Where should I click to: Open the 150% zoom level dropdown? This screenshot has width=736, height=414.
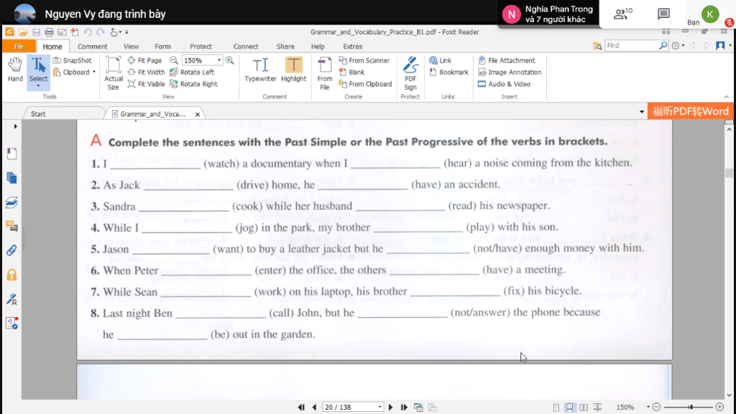[x=218, y=60]
